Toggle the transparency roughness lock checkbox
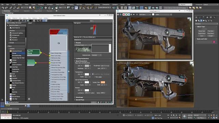The image size is (219, 123). tap(93, 74)
